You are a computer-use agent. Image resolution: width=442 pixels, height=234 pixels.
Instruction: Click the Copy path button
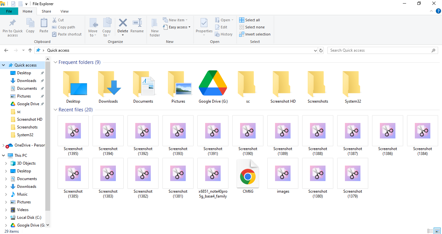pyautogui.click(x=63, y=27)
